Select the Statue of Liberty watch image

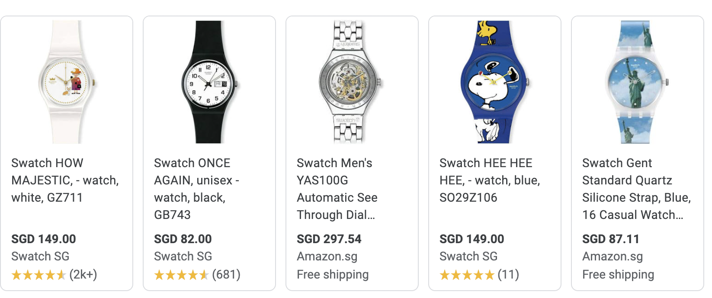point(636,82)
